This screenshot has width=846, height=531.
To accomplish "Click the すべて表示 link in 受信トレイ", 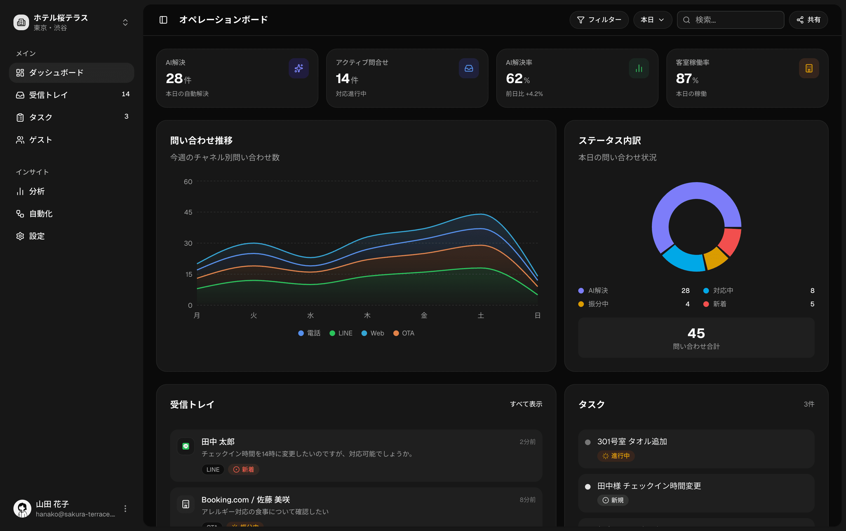I will (526, 404).
